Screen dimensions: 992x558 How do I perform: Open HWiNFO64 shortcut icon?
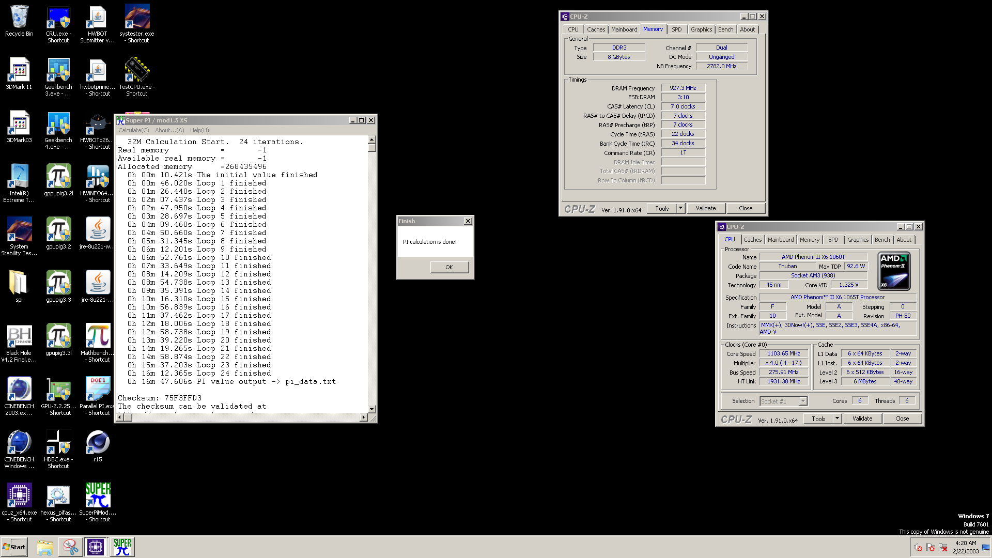[x=98, y=183]
